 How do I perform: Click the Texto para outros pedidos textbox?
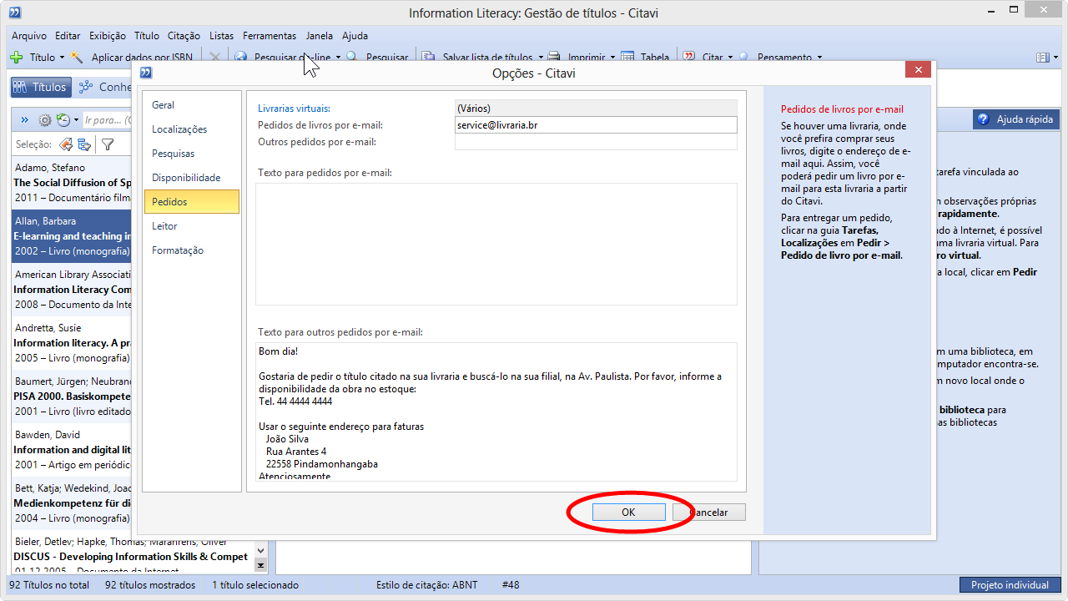pyautogui.click(x=496, y=412)
